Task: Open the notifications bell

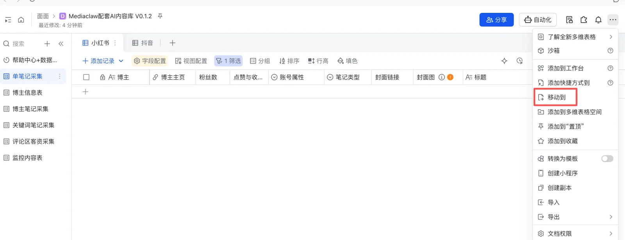Action: 598,20
